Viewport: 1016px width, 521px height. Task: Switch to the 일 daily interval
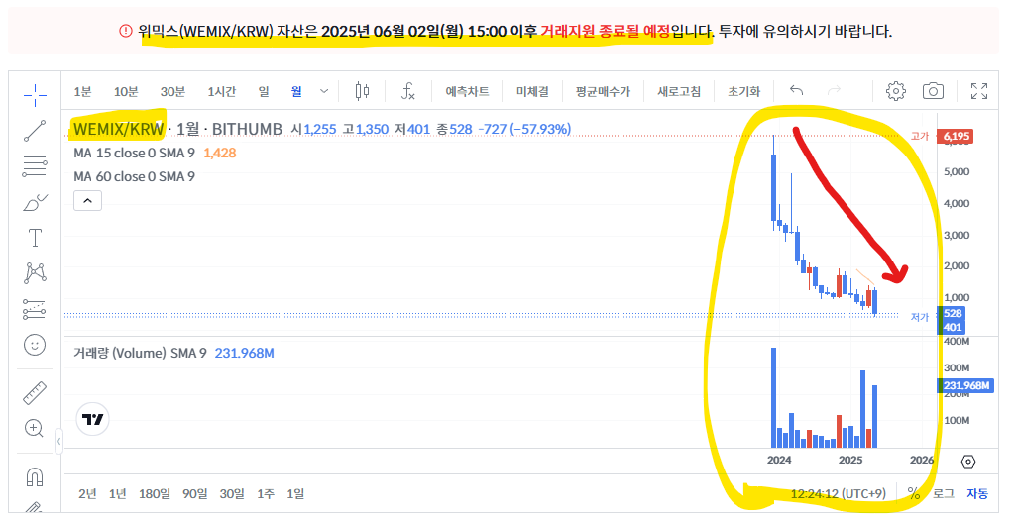(264, 92)
